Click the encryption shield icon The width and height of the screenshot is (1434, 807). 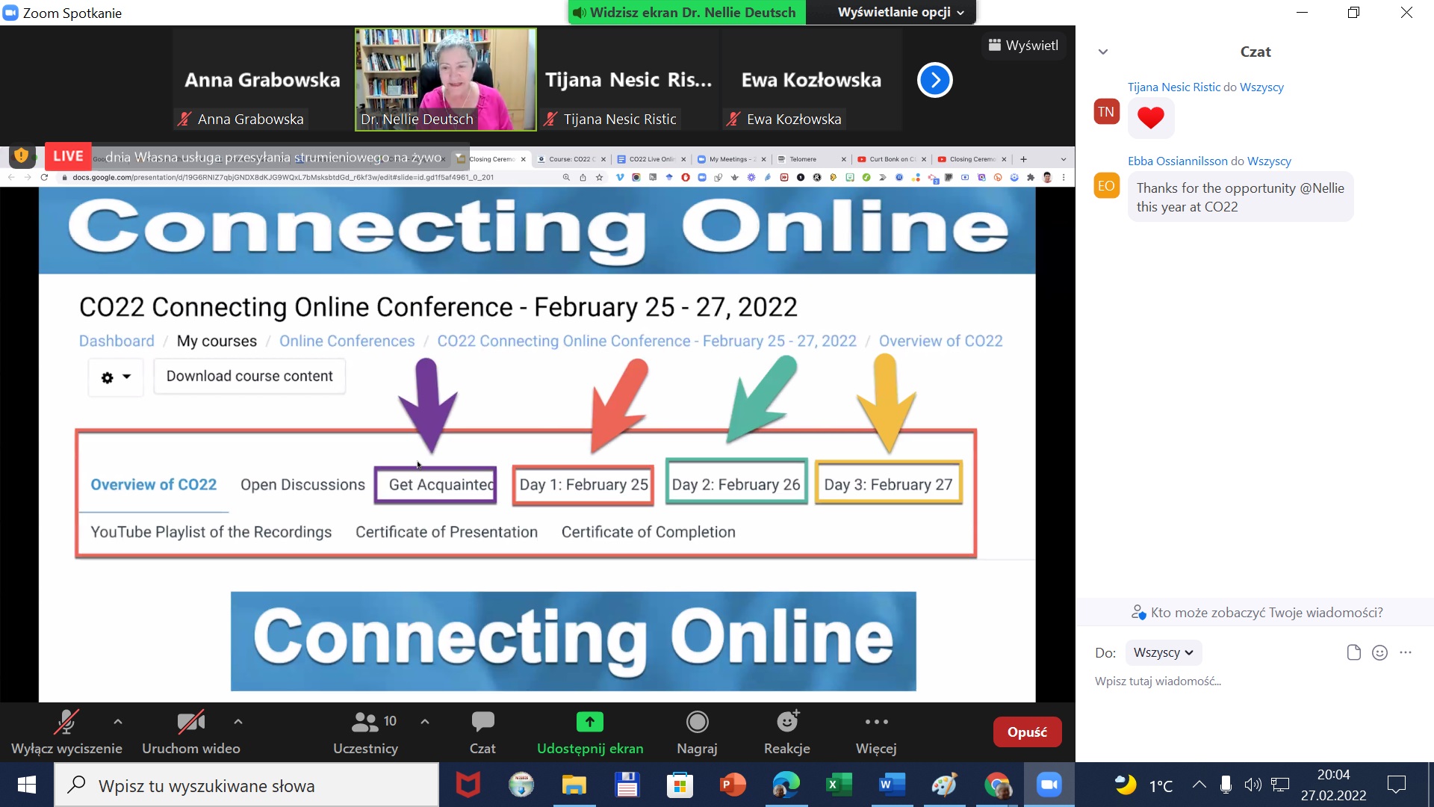tap(21, 155)
